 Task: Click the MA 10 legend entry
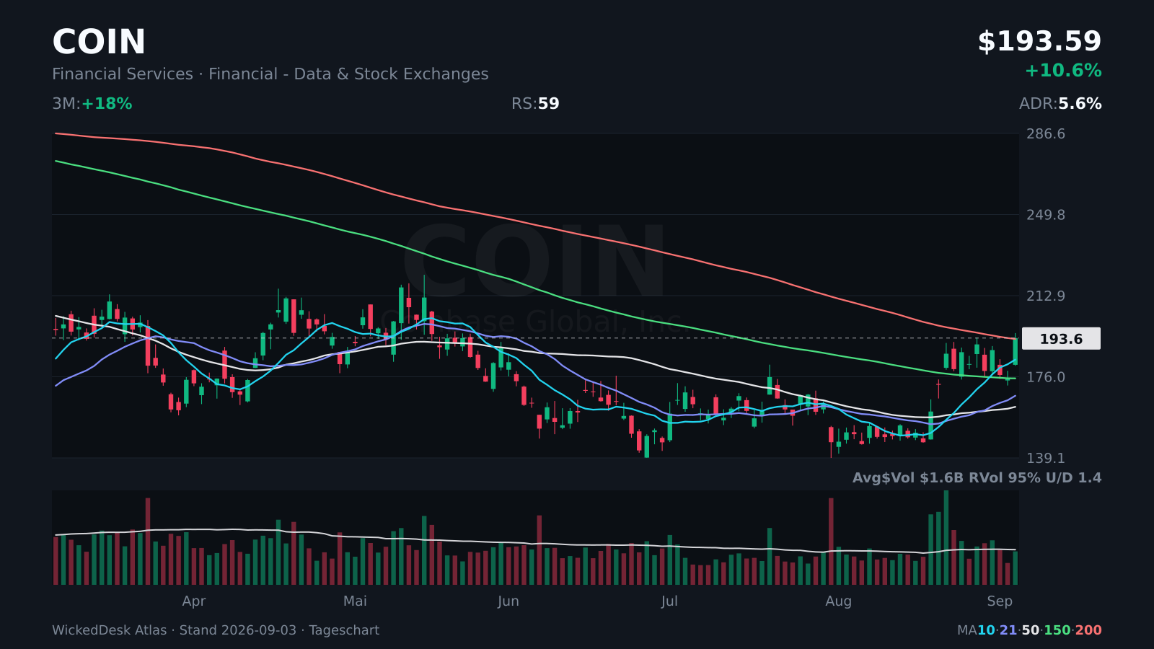[x=985, y=630]
